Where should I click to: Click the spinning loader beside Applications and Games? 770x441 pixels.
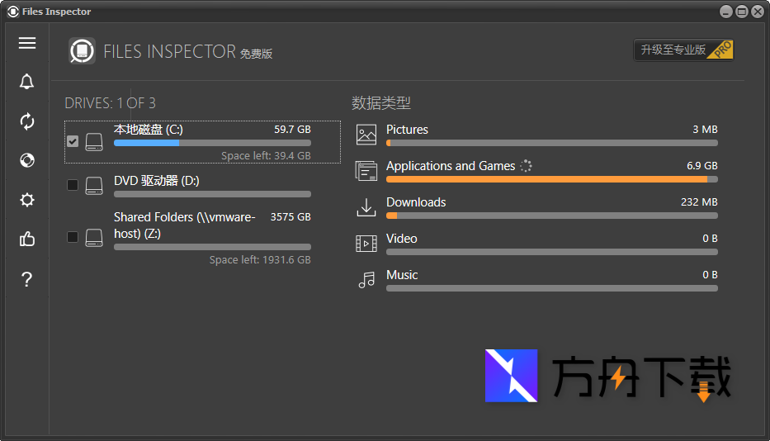526,166
